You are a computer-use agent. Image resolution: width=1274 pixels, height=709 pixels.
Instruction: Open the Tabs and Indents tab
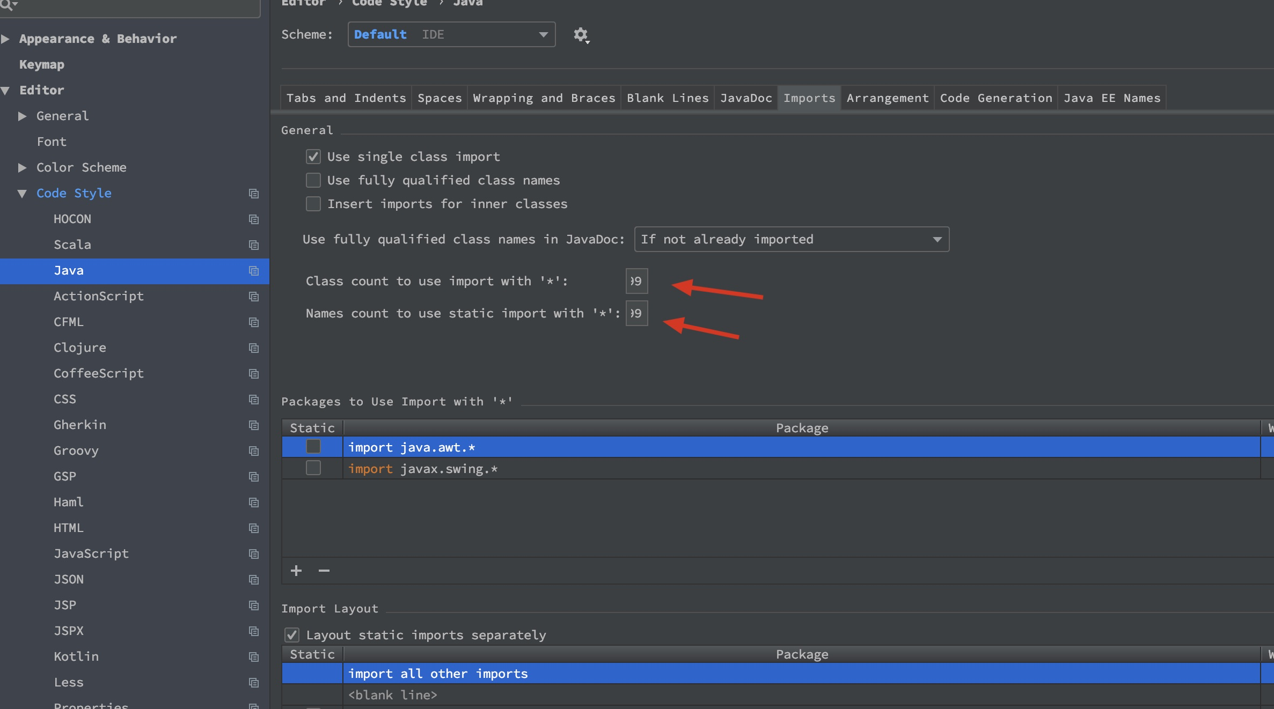click(x=346, y=98)
